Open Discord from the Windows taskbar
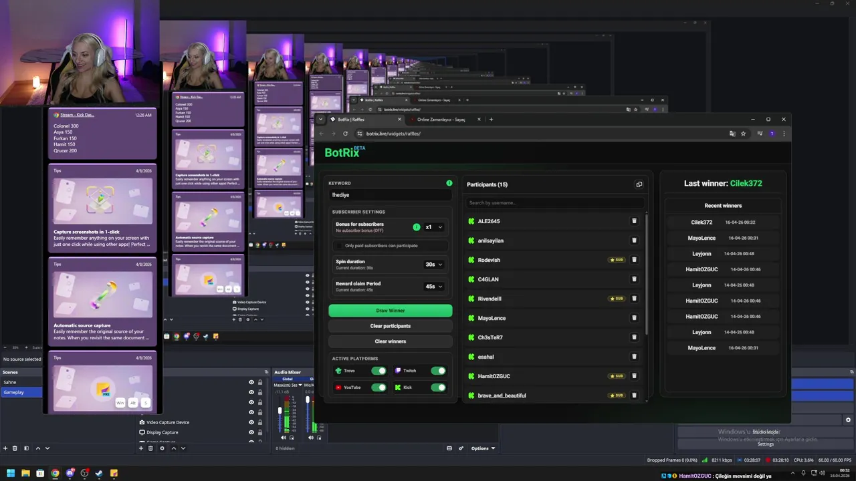This screenshot has width=856, height=481. pyautogui.click(x=70, y=473)
